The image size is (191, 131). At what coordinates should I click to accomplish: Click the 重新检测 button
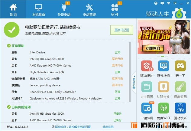pos(121,30)
